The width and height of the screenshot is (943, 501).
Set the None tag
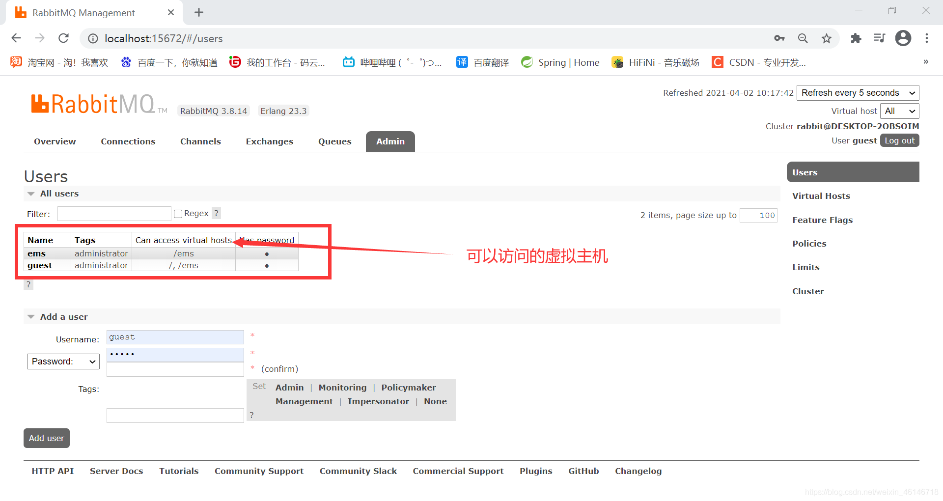(x=436, y=401)
